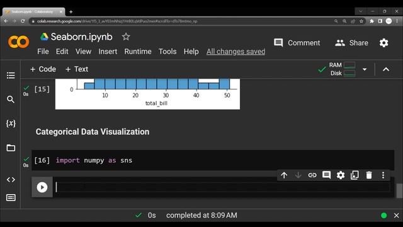
Task: Select the Categorical Data Visualization heading
Action: tap(93, 132)
